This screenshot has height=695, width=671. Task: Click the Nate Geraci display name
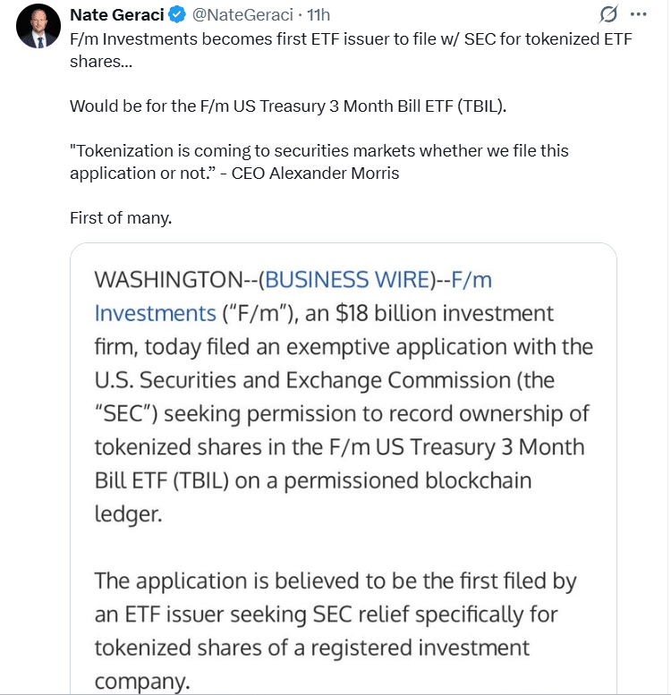pos(120,15)
